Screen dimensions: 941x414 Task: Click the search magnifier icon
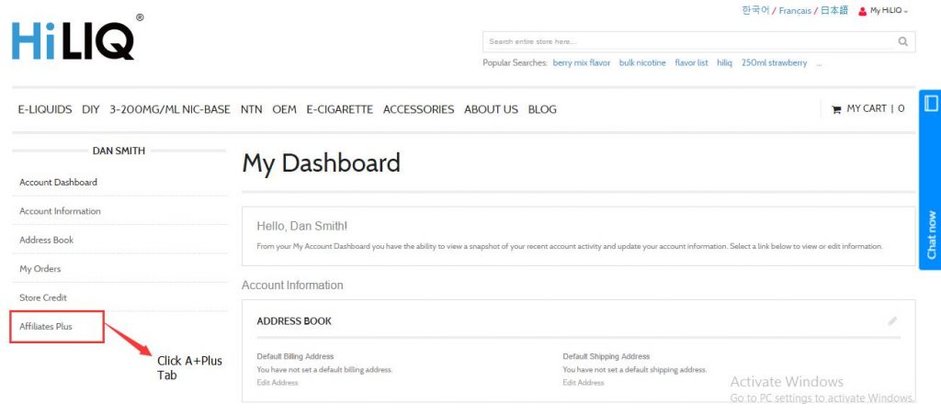pyautogui.click(x=902, y=41)
